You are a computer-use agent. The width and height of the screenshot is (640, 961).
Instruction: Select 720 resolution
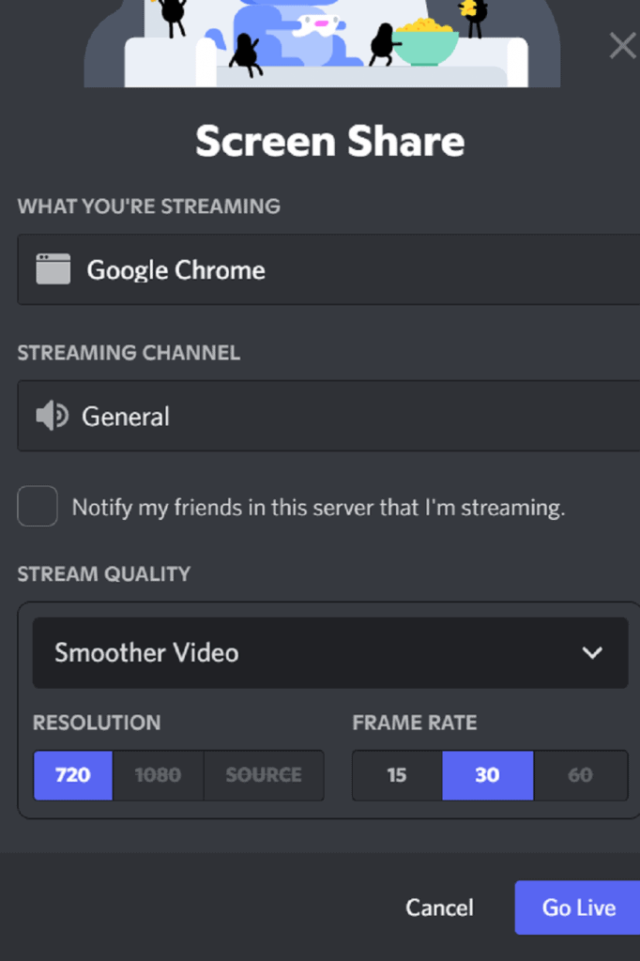click(73, 775)
